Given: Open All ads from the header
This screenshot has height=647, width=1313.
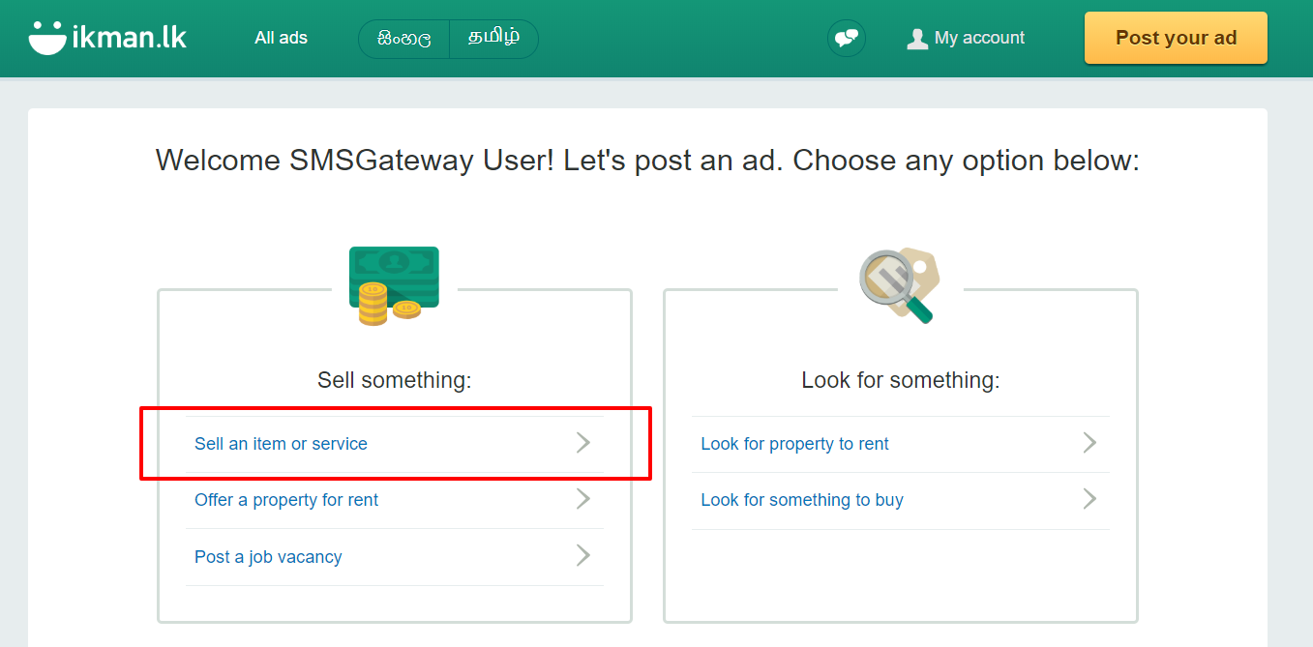Looking at the screenshot, I should tap(281, 39).
